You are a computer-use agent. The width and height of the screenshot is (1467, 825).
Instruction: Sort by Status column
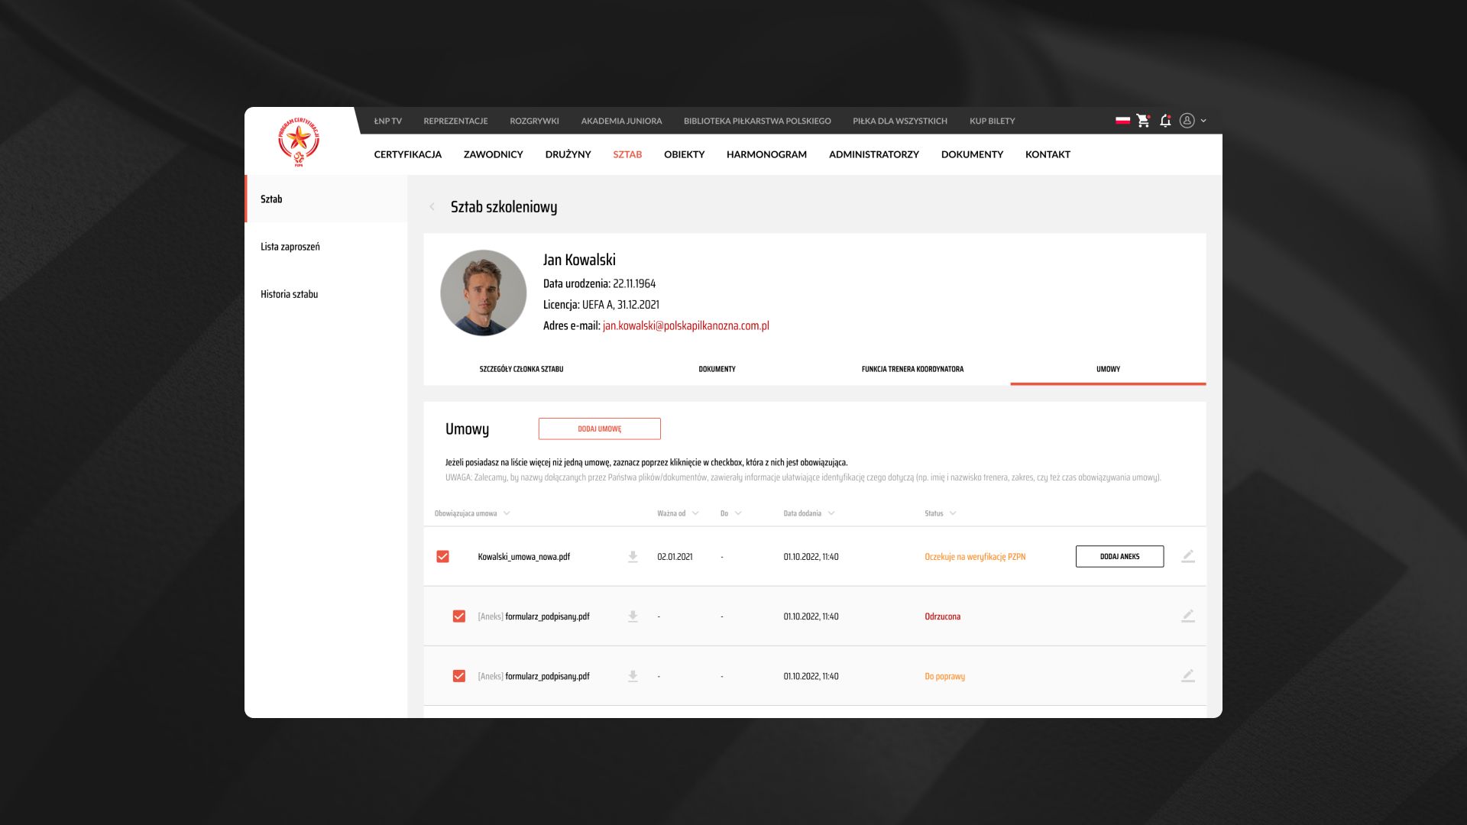[941, 513]
